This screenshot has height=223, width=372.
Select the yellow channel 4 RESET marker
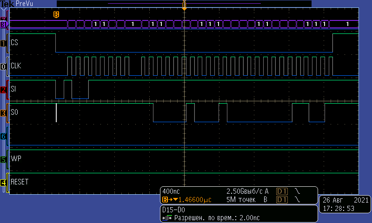point(4,183)
